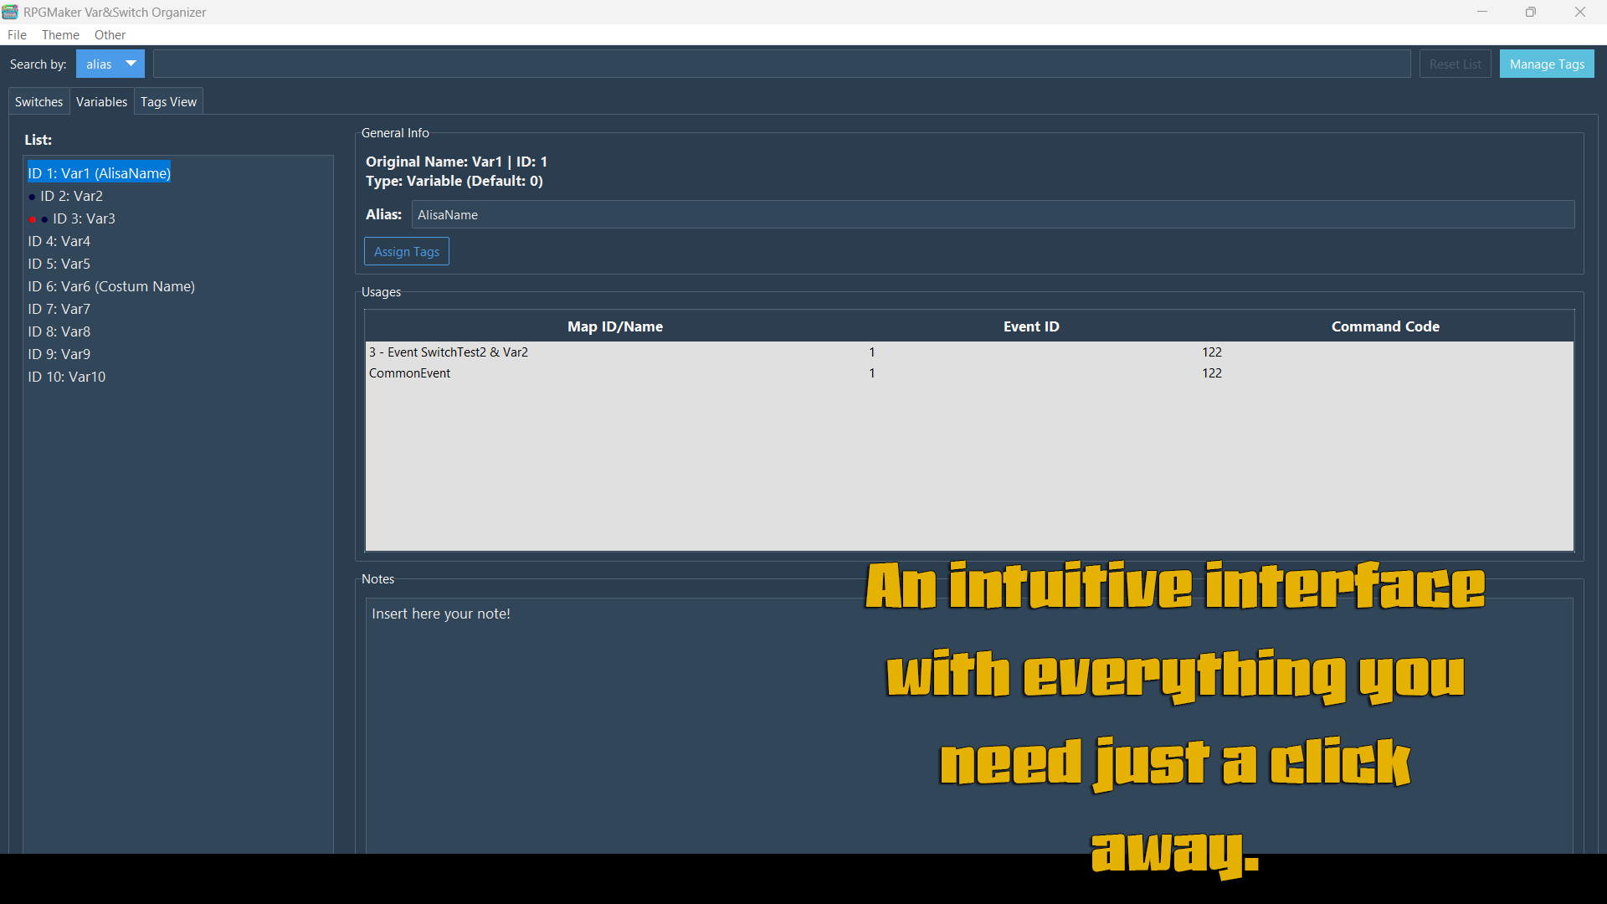
Task: Select ID 1: Var1 (AlisaName) in list
Action: point(99,173)
